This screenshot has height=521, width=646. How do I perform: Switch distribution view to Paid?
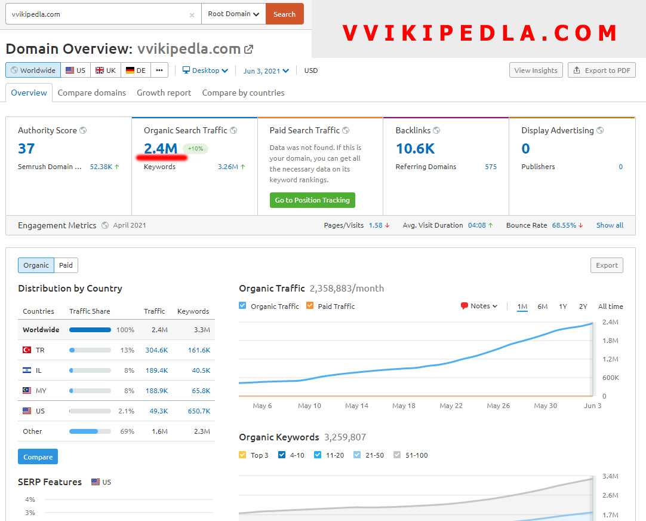click(66, 265)
